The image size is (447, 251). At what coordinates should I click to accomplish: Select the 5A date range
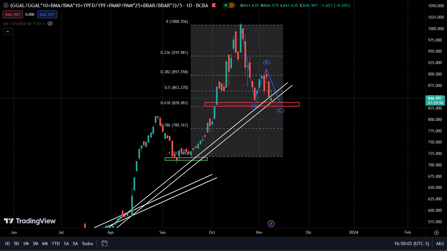pyautogui.click(x=75, y=243)
